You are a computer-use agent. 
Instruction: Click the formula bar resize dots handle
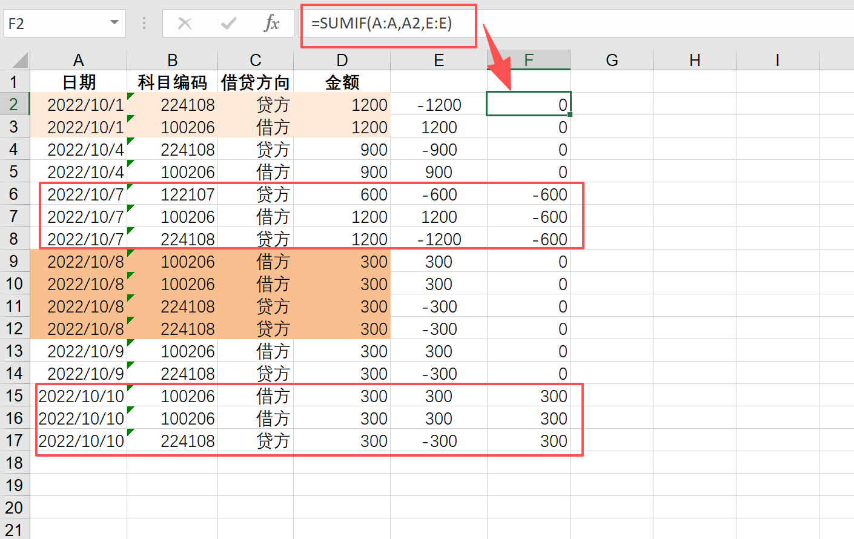point(144,24)
